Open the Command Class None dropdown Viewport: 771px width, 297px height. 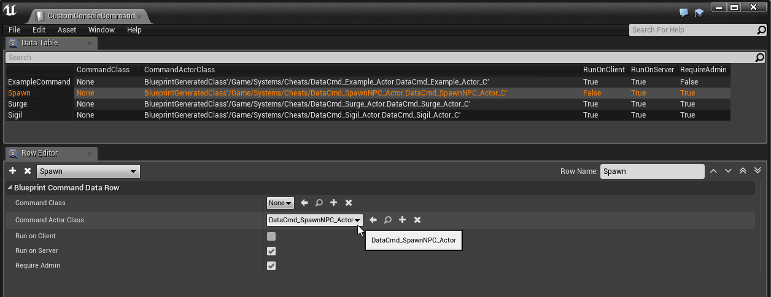281,203
